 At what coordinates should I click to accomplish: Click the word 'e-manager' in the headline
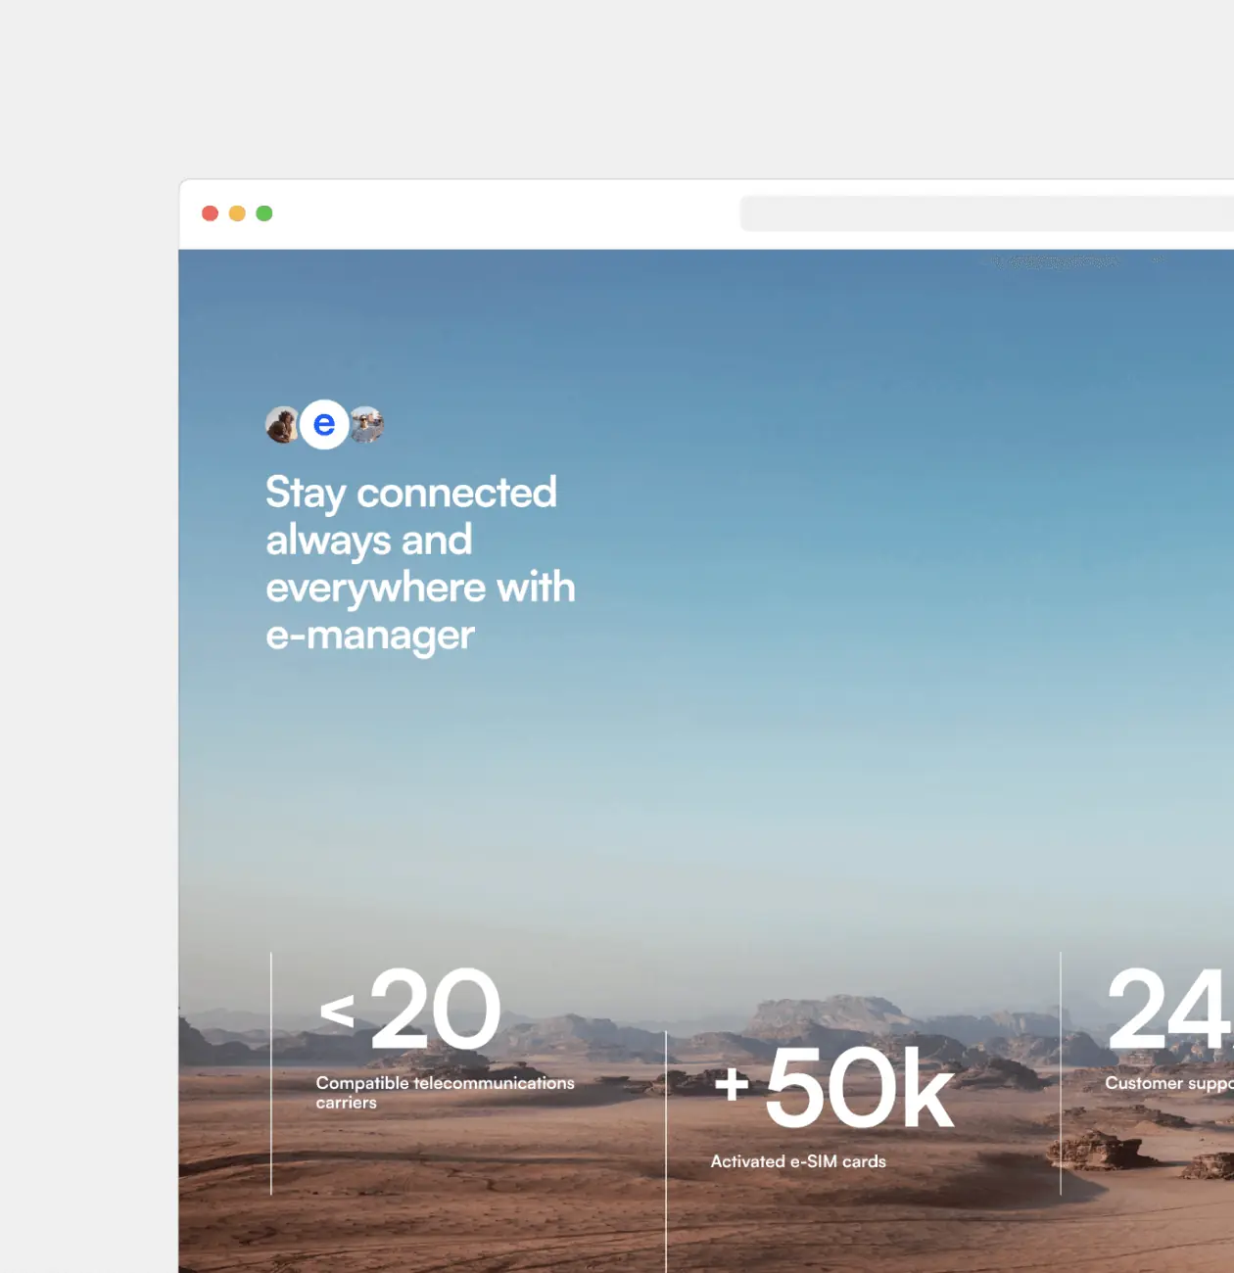[370, 635]
